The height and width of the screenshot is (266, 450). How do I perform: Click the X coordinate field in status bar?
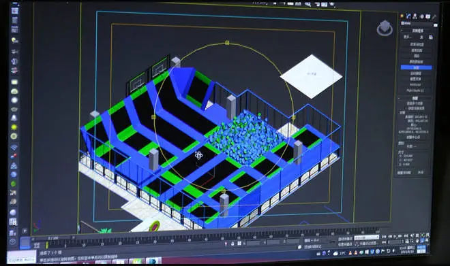254,243
